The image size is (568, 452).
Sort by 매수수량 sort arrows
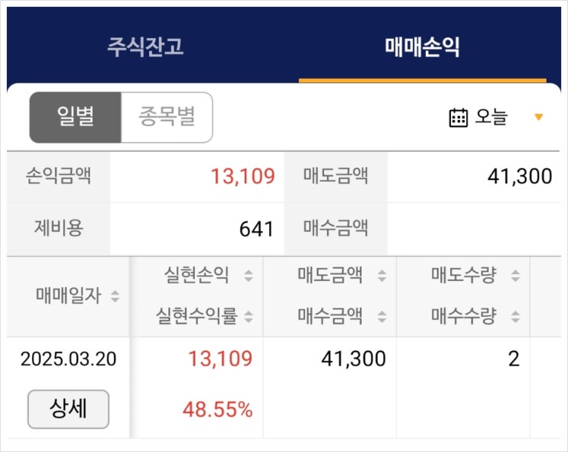[x=515, y=315]
